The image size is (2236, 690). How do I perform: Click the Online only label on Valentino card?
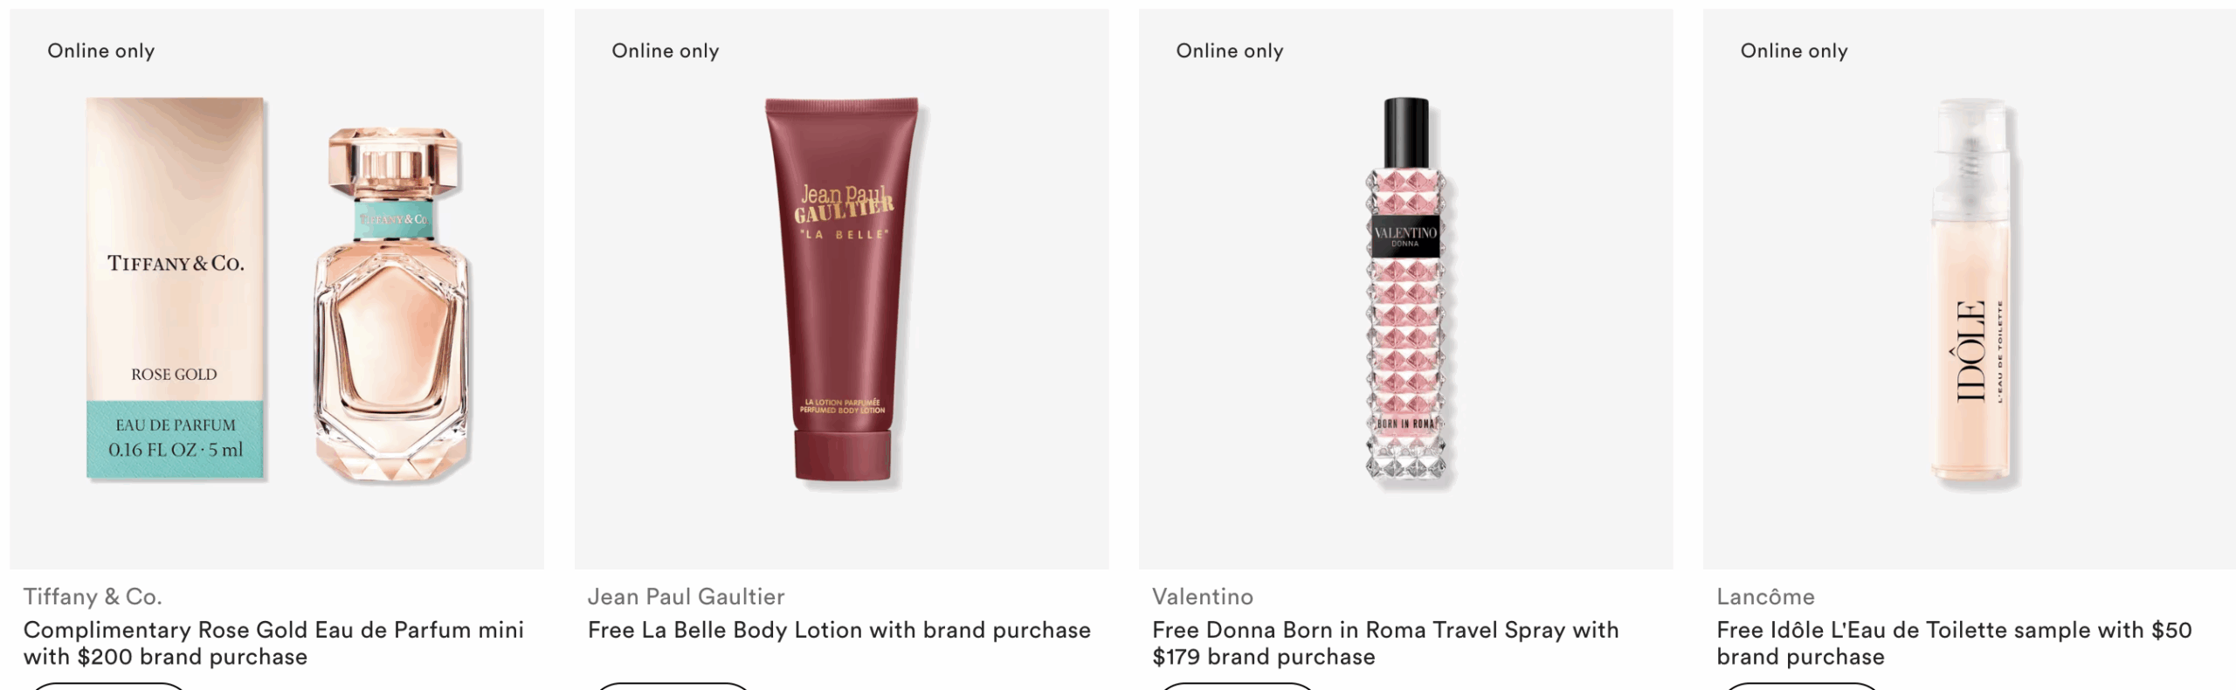[x=1230, y=51]
